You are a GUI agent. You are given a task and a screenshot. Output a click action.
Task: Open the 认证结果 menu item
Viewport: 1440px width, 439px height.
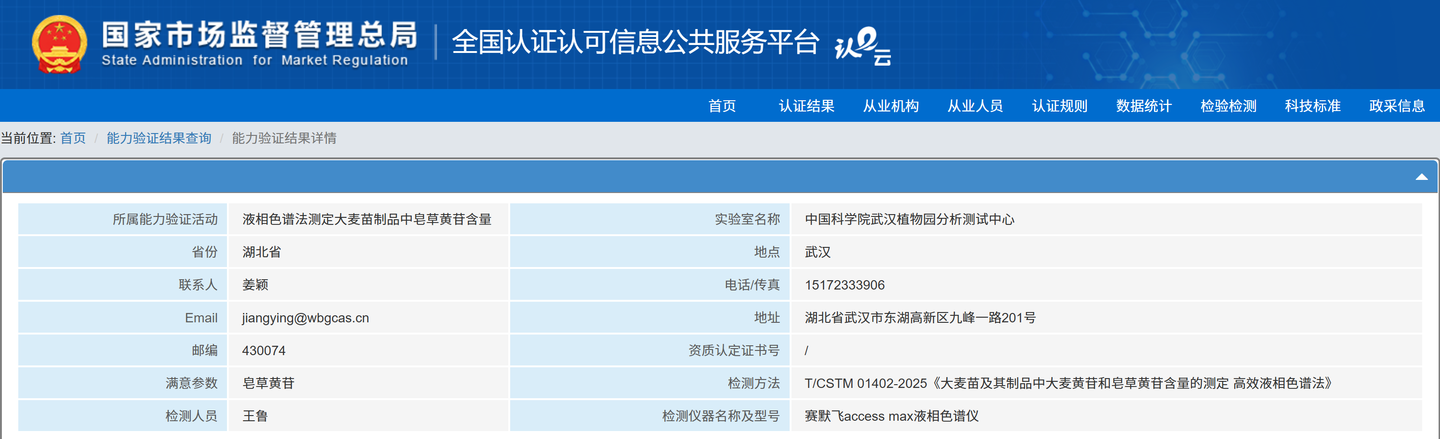click(806, 106)
